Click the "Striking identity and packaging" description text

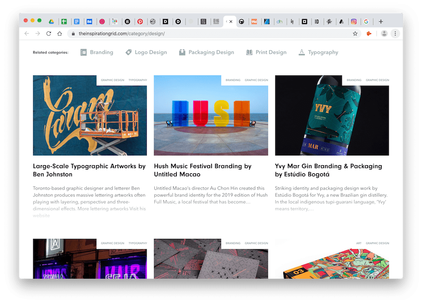(332, 198)
